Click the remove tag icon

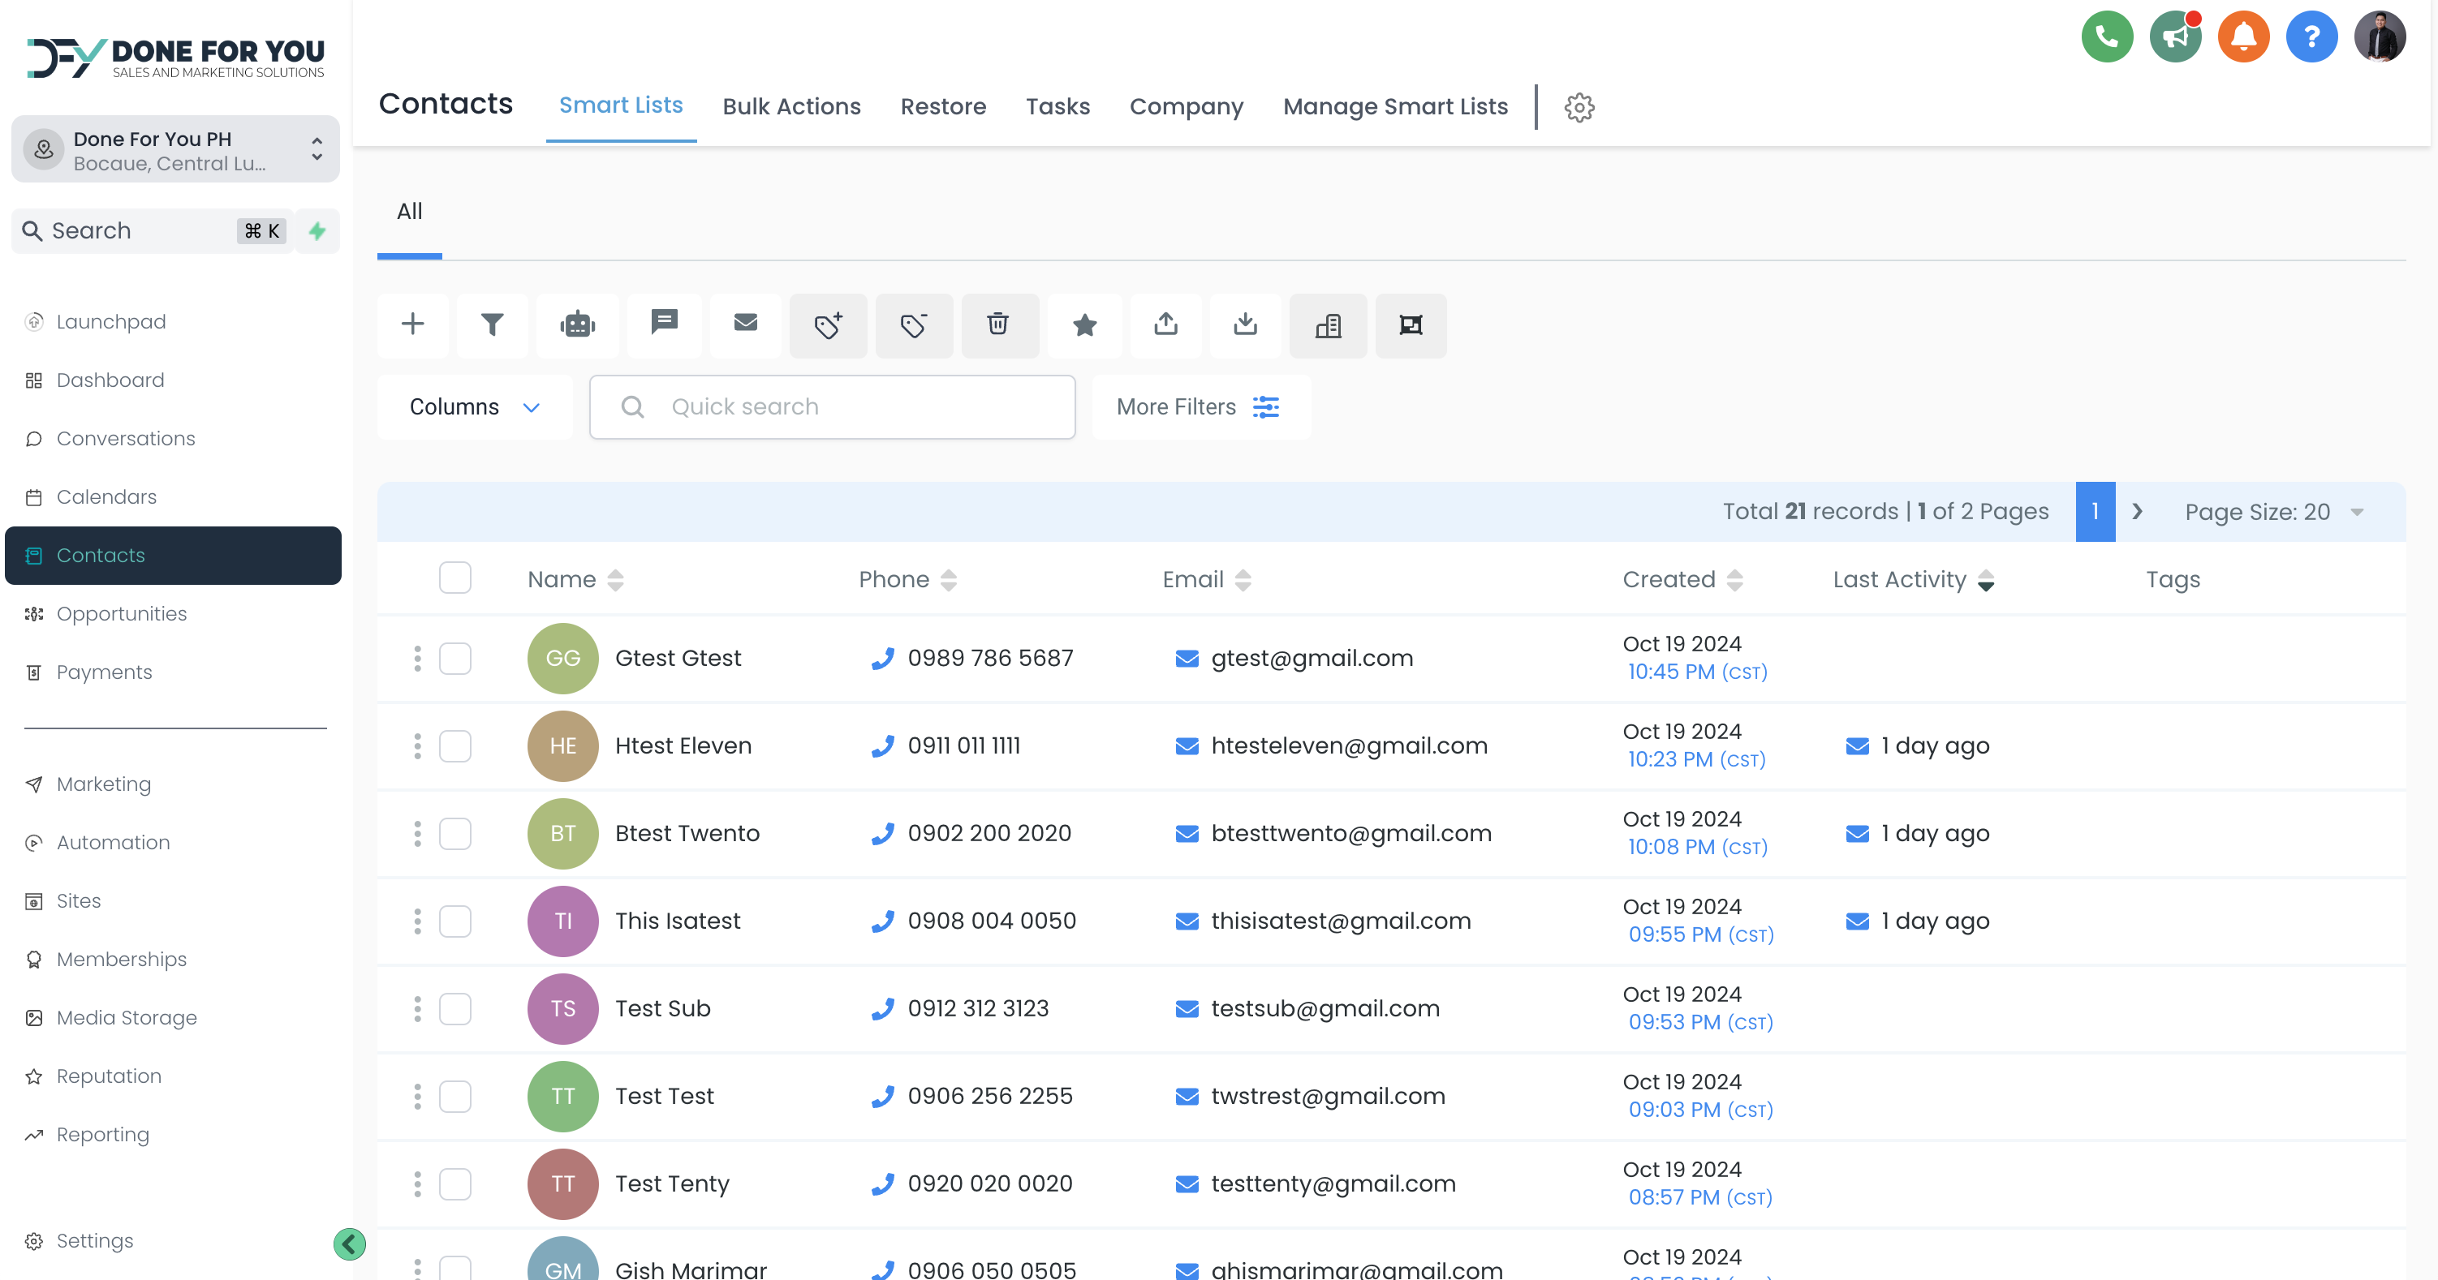pos(913,324)
